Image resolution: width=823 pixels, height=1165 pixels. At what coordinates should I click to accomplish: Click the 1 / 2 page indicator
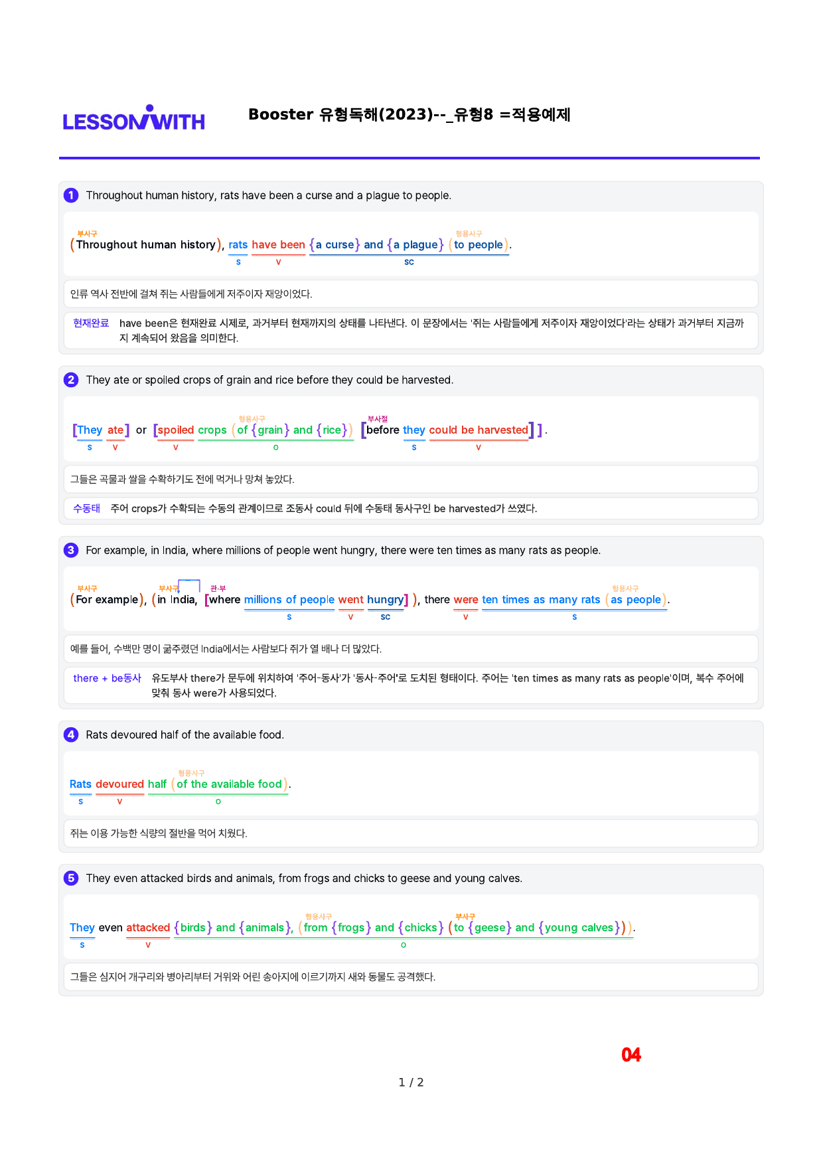[x=411, y=1082]
